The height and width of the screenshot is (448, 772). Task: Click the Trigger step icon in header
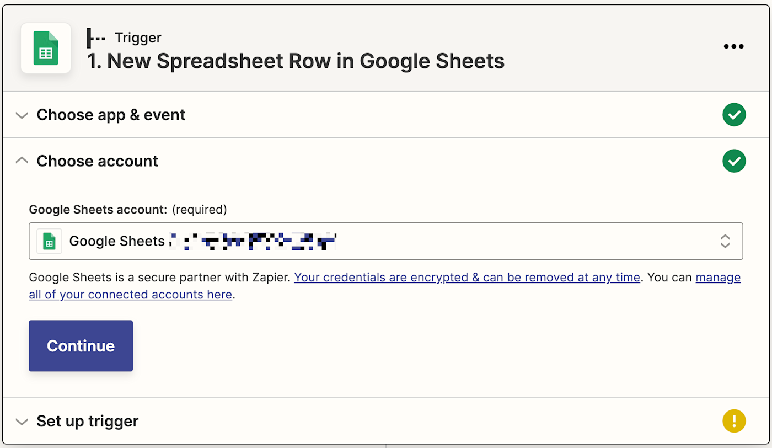pyautogui.click(x=96, y=38)
